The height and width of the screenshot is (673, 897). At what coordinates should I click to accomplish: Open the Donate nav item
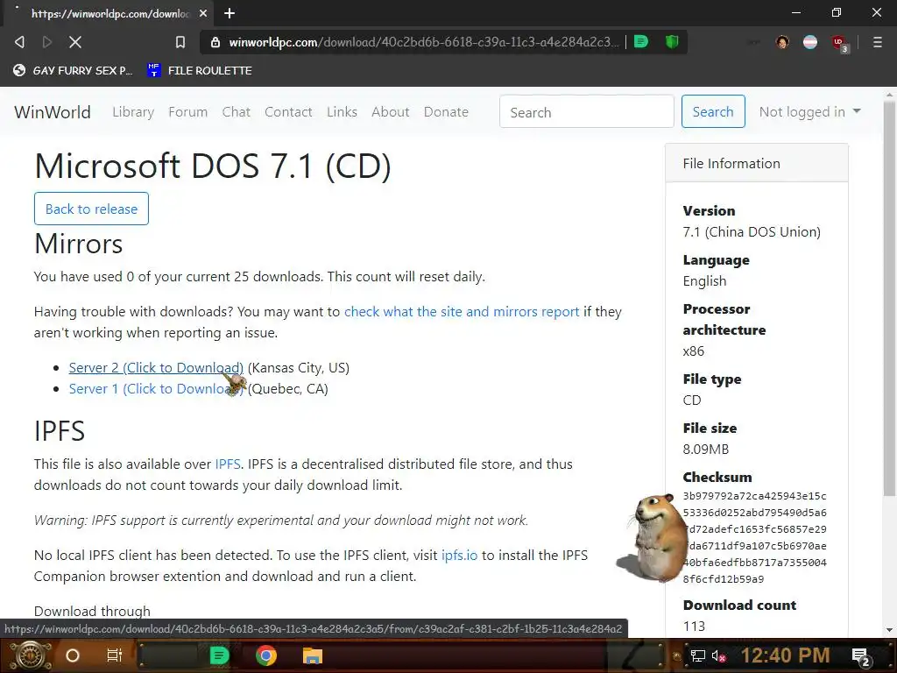coord(446,111)
